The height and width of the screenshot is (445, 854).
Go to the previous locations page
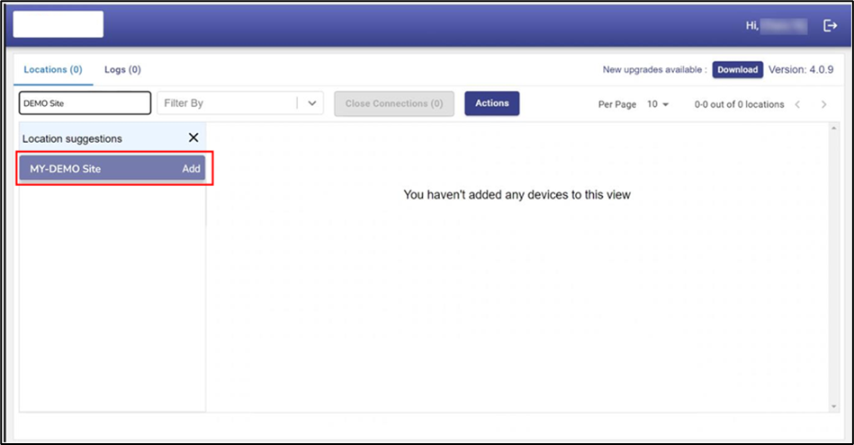pos(797,104)
